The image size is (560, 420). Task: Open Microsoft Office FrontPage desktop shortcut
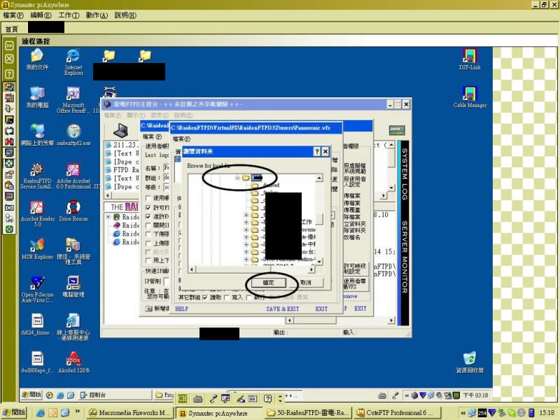click(x=73, y=100)
